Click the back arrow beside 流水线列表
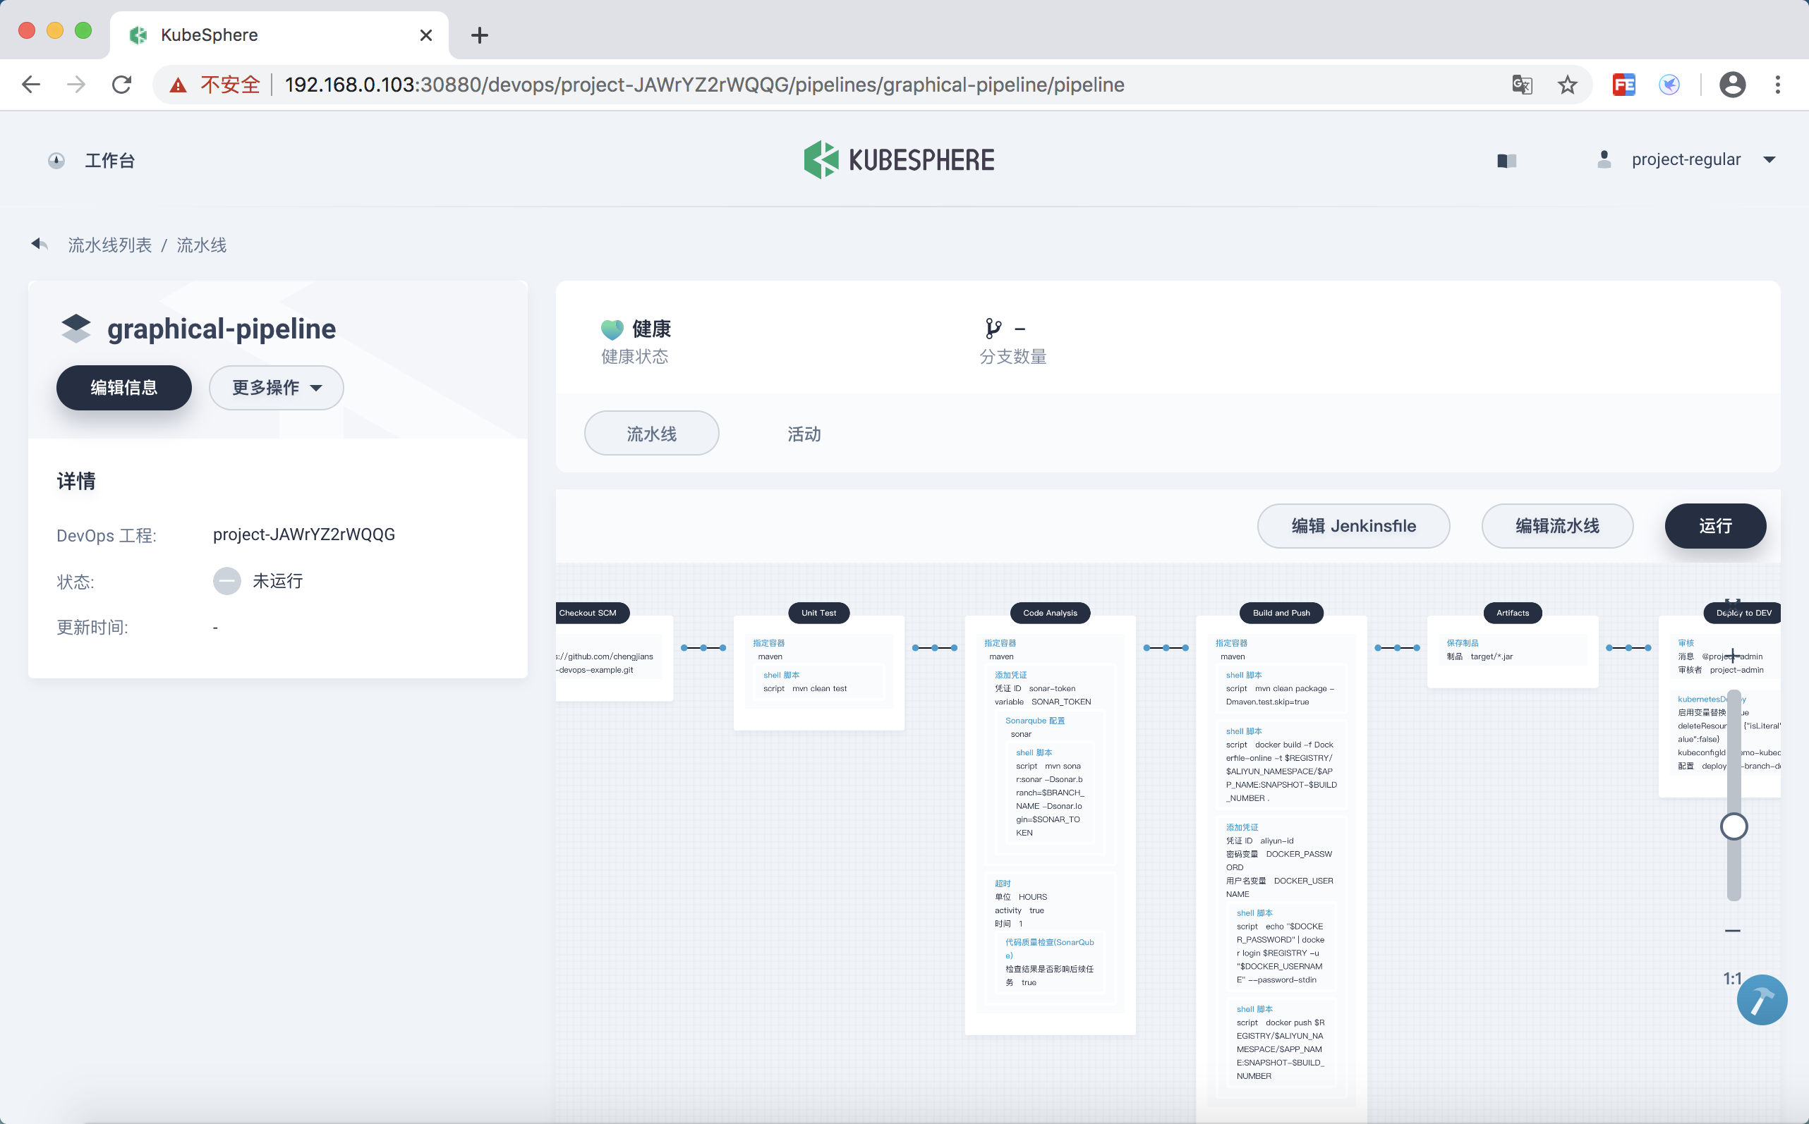 point(40,244)
